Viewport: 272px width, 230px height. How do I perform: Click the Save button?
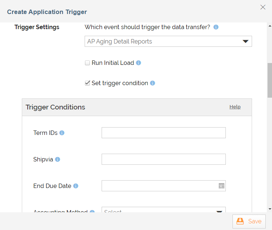click(x=249, y=222)
